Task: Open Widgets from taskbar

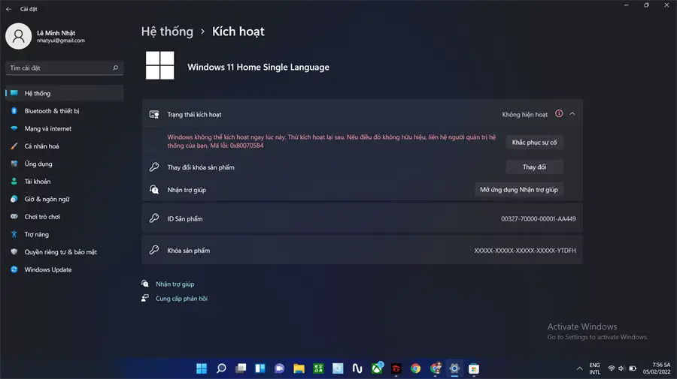Action: coord(260,368)
